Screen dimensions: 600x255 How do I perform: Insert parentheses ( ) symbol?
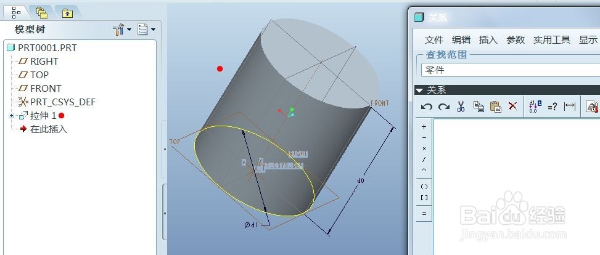424,187
